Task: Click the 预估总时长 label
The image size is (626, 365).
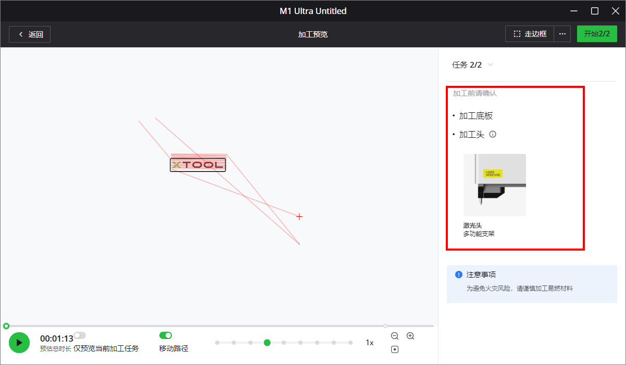Action: [55, 349]
